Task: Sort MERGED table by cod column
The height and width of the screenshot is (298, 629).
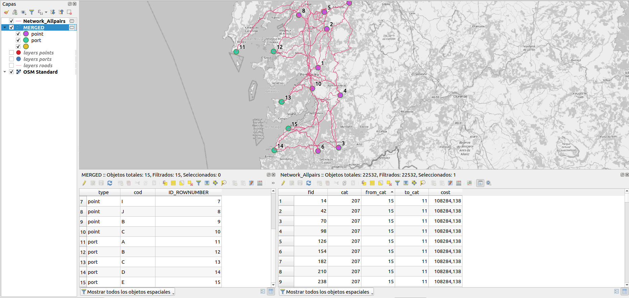Action: click(x=138, y=192)
